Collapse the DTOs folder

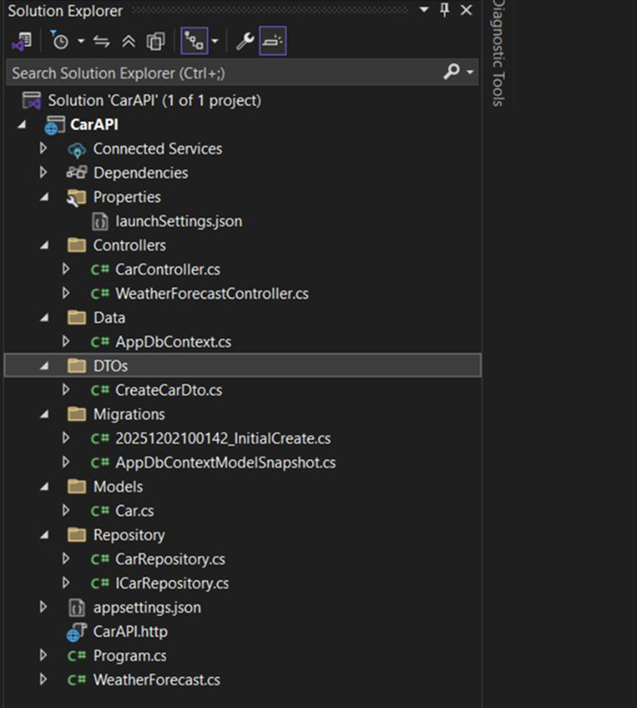(x=44, y=367)
